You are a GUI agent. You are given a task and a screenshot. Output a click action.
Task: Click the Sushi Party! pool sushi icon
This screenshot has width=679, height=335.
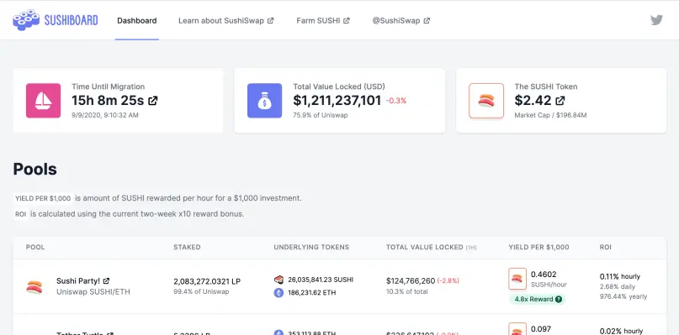pos(34,286)
